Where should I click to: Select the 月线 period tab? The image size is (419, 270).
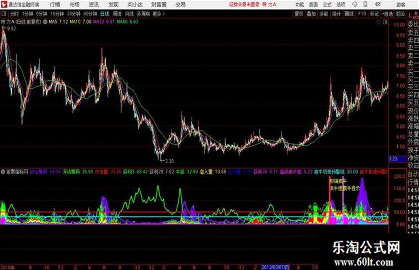(x=129, y=14)
